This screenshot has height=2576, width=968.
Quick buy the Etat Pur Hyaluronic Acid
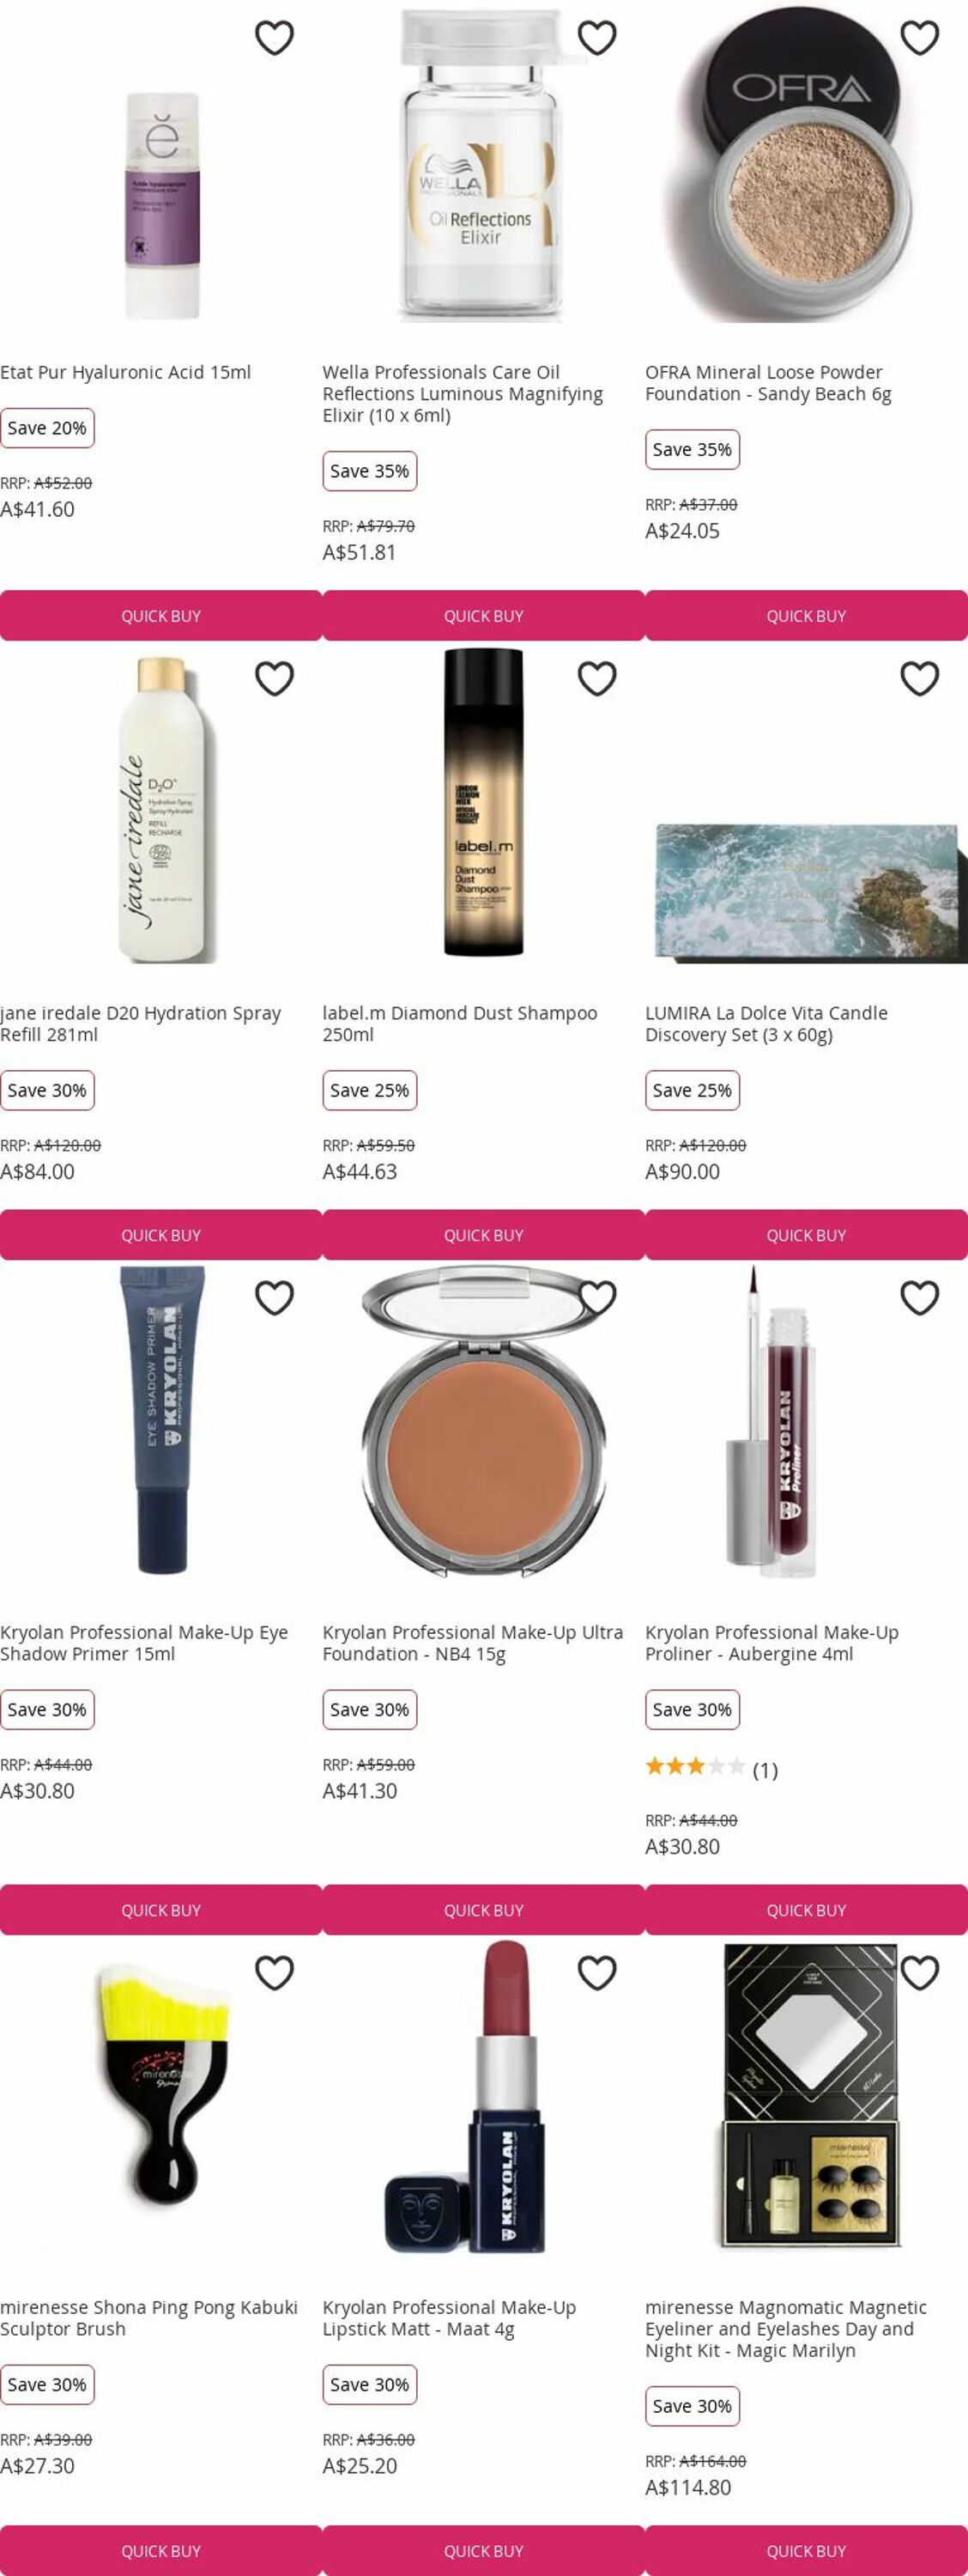160,616
